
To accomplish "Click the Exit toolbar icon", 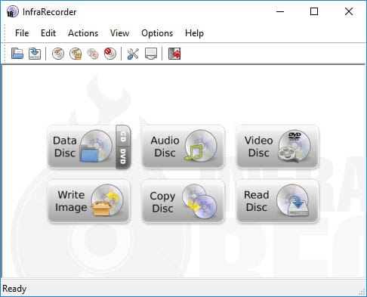I will pyautogui.click(x=174, y=54).
